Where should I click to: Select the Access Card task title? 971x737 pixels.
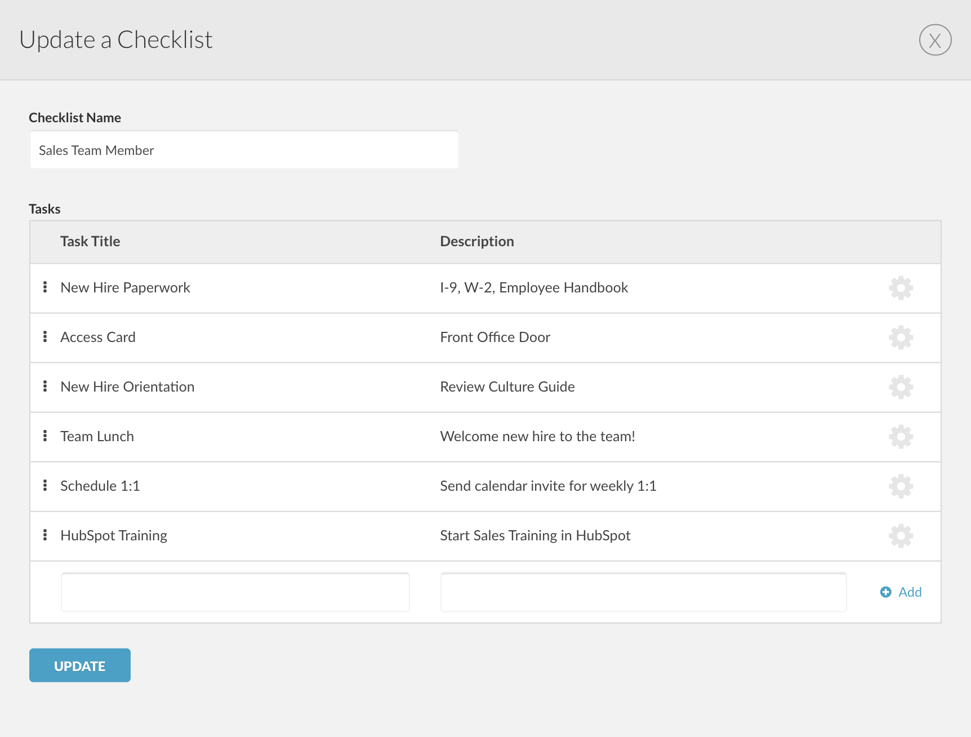pos(98,337)
